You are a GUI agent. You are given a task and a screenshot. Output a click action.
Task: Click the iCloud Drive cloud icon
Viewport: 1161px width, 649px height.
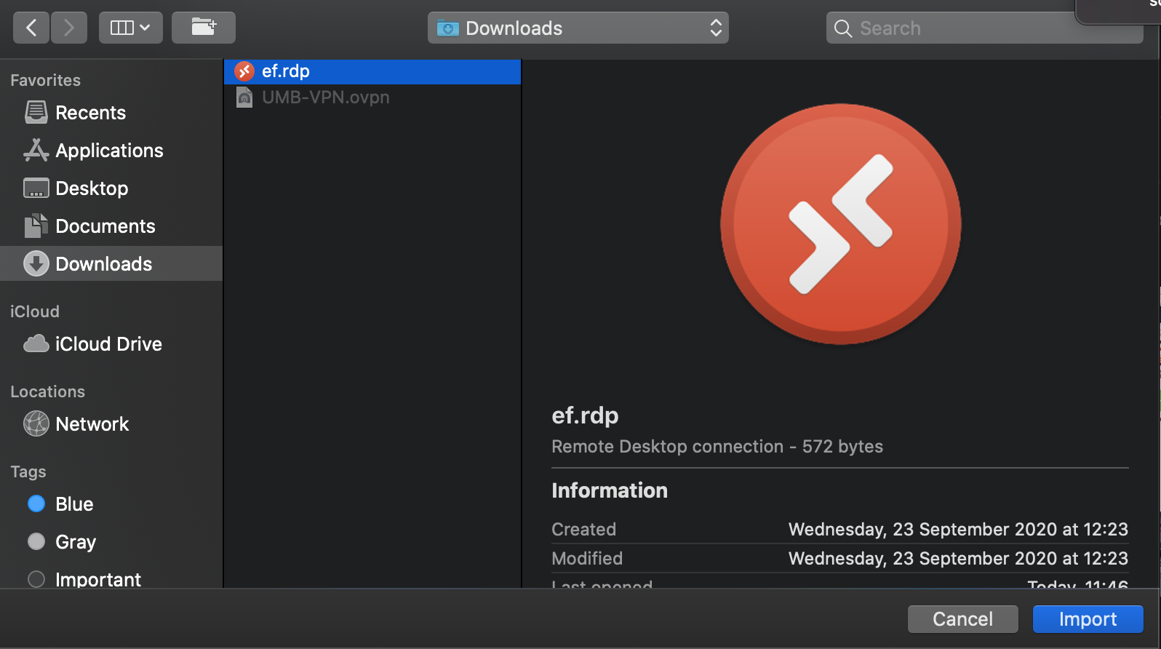36,343
